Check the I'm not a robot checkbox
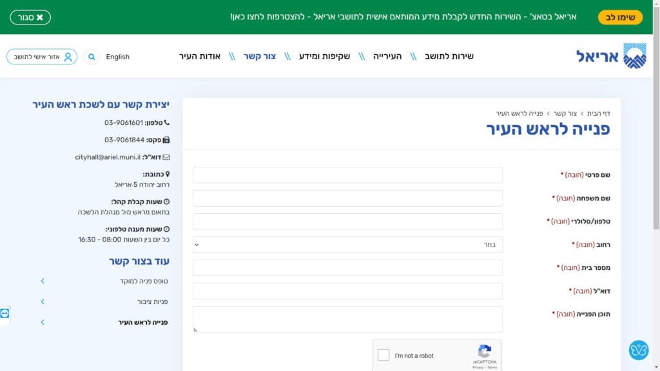 [383, 355]
